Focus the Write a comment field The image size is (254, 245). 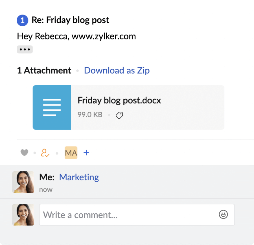coord(127,215)
